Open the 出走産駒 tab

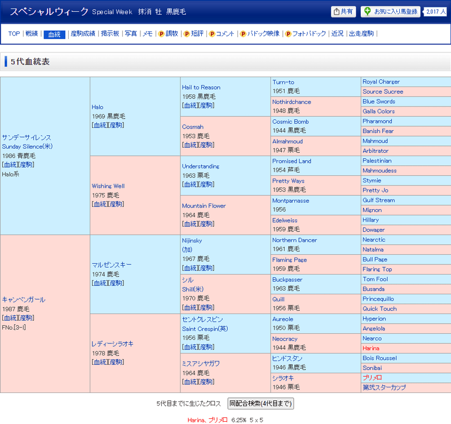361,34
